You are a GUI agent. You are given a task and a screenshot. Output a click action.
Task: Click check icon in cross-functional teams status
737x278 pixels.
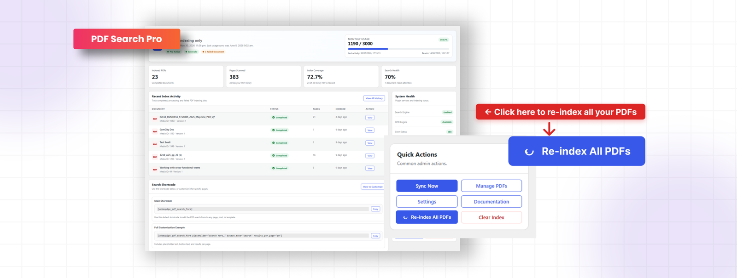click(273, 168)
